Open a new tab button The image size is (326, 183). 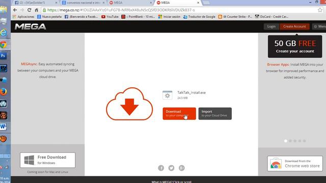(x=206, y=3)
